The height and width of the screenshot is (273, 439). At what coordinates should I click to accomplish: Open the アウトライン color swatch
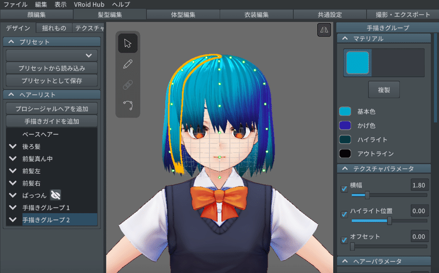(x=345, y=153)
